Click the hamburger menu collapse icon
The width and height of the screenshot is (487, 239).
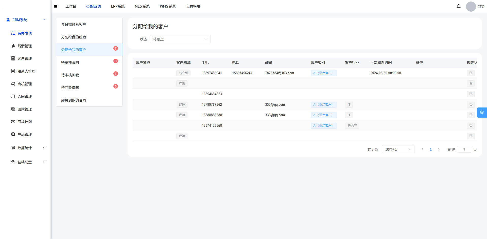[x=56, y=7]
